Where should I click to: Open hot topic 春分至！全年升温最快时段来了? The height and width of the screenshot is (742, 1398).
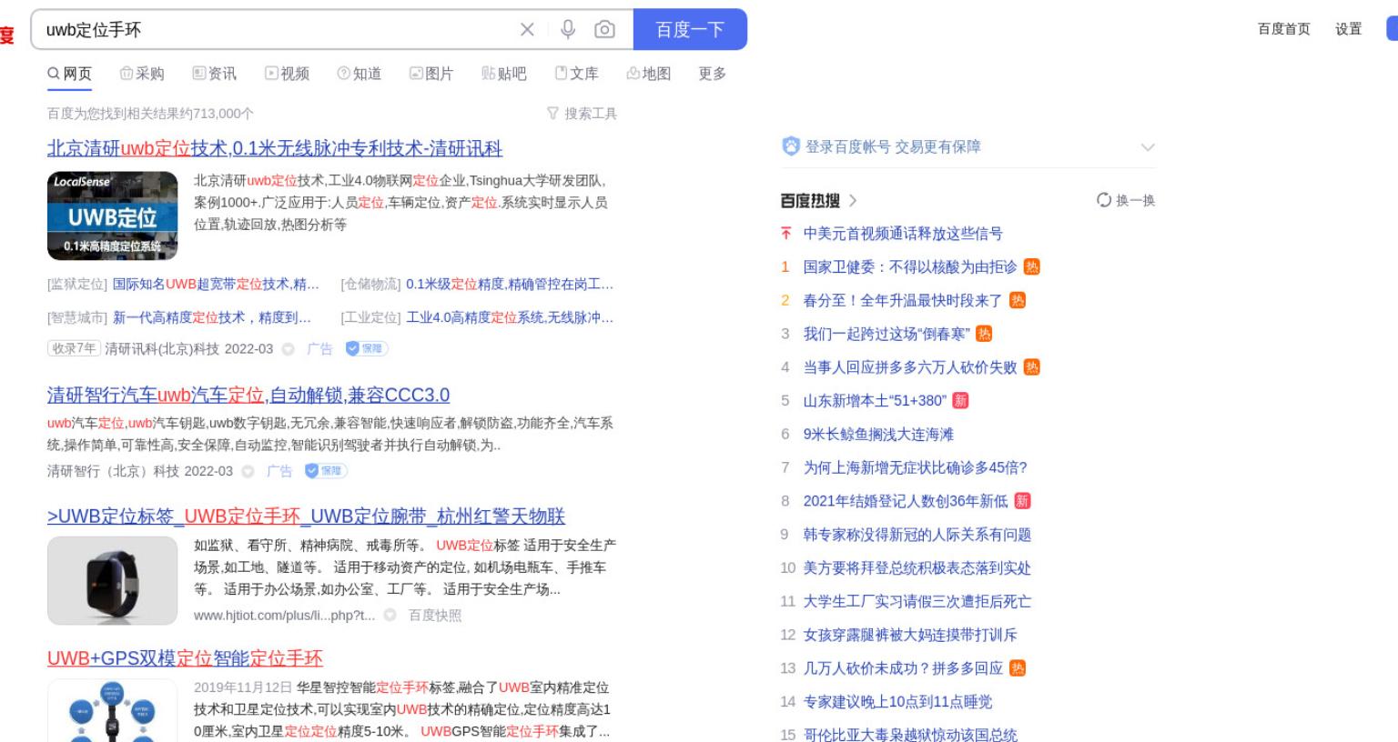pos(903,301)
